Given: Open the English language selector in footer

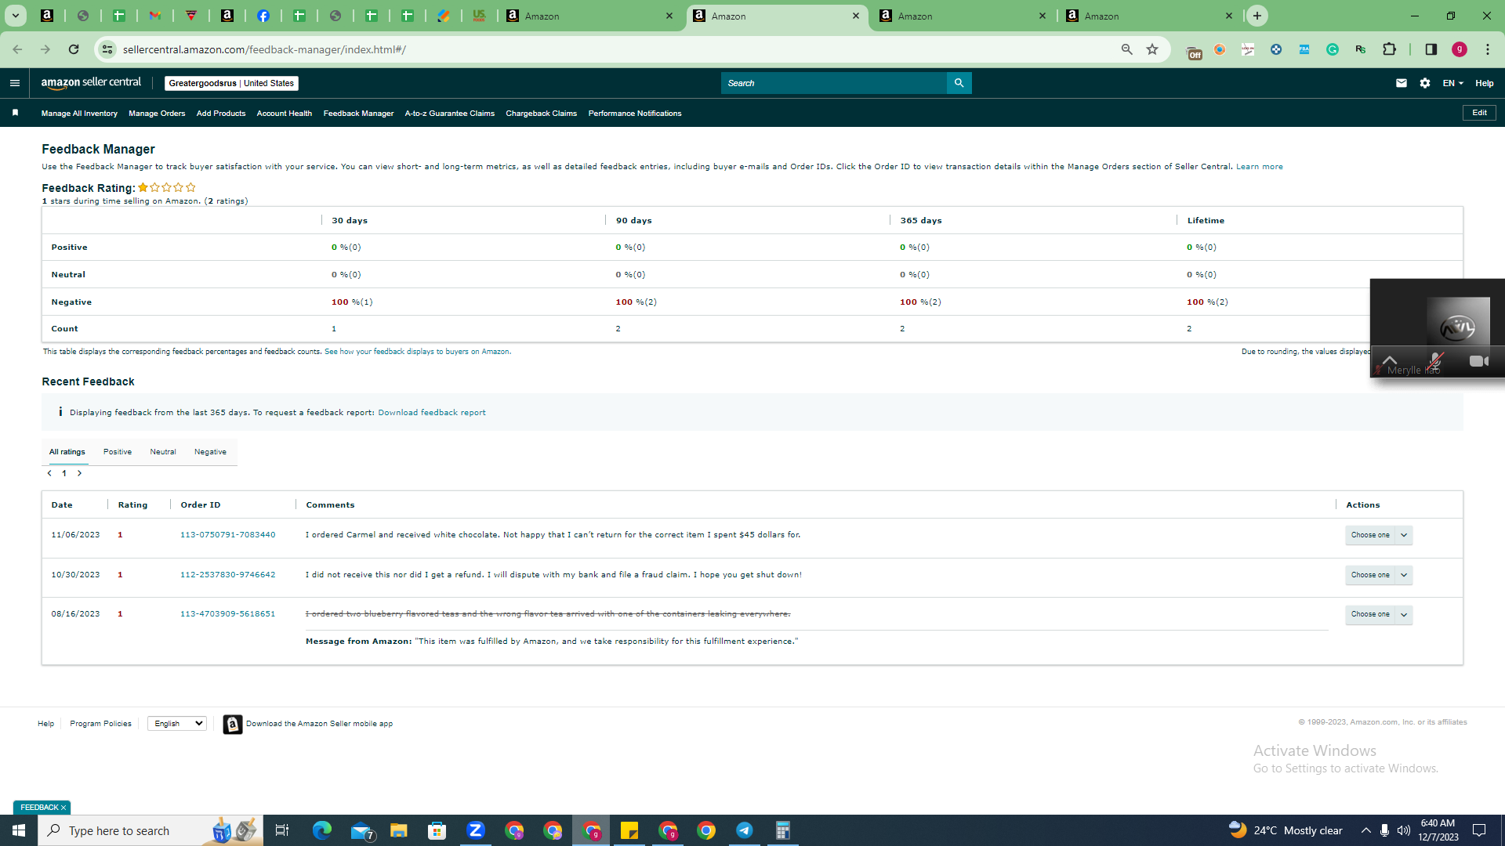Looking at the screenshot, I should [177, 724].
